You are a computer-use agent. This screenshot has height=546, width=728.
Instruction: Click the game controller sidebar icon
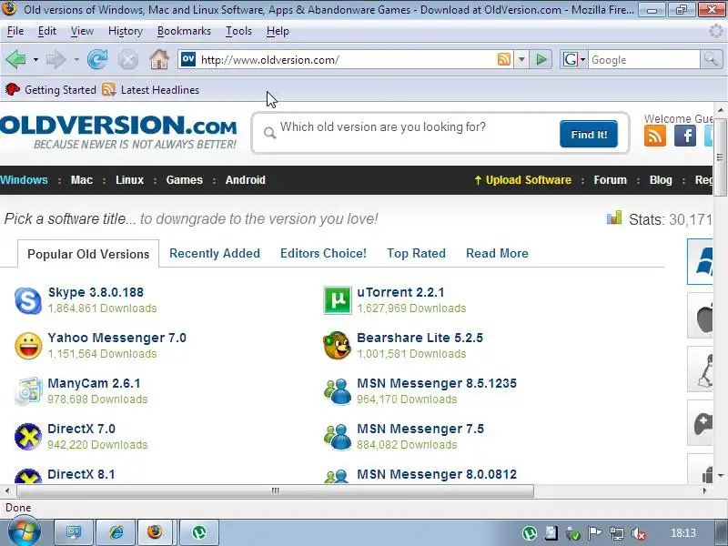pyautogui.click(x=700, y=423)
